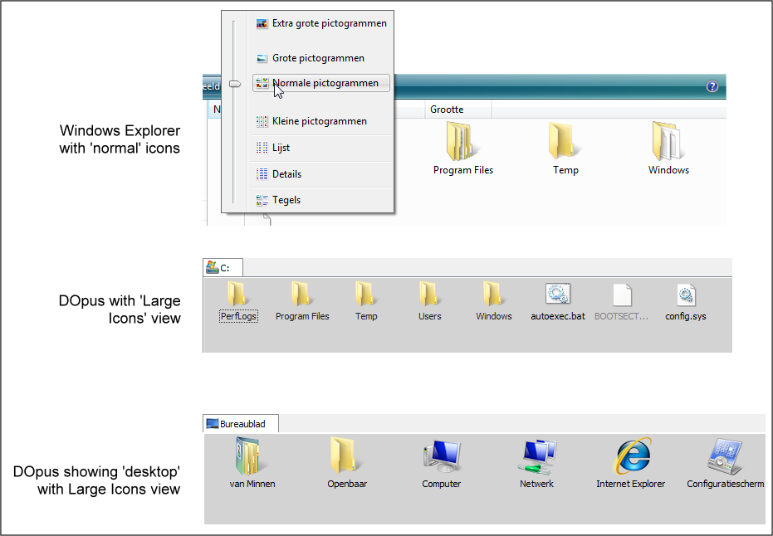
Task: Select autoexec.bat file icon
Action: 558,294
